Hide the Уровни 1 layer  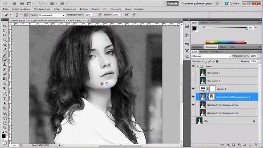click(x=194, y=89)
